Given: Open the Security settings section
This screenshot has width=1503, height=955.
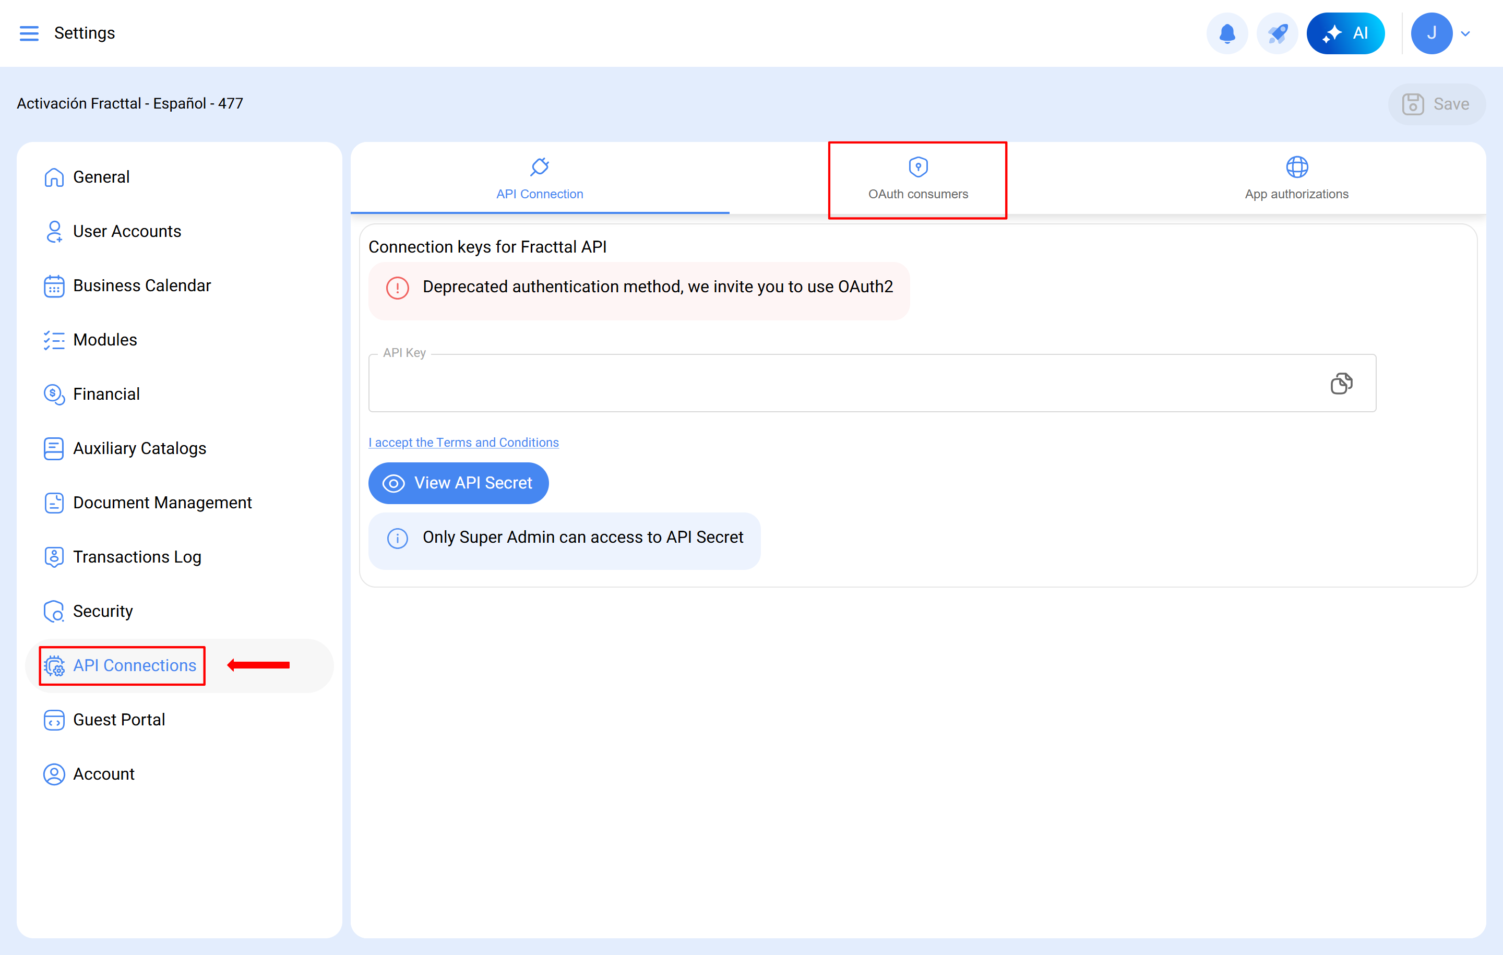Looking at the screenshot, I should 102,611.
